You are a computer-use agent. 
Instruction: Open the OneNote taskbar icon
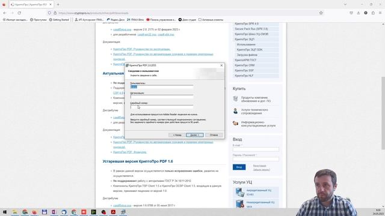(54, 212)
